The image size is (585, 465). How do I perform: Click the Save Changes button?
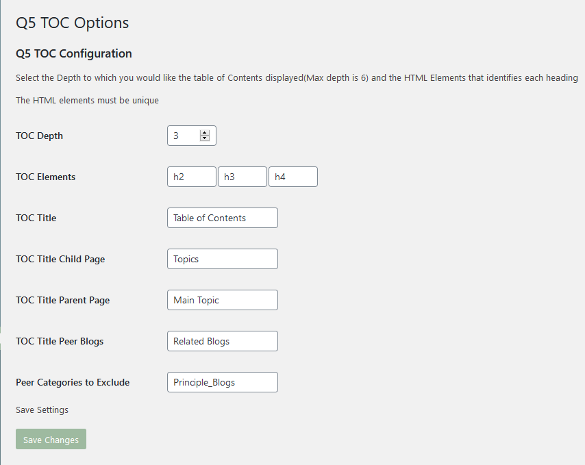tap(51, 439)
